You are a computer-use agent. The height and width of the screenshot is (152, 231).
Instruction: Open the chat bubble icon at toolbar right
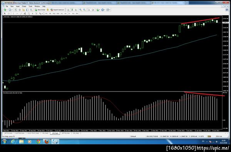[x=227, y=10]
